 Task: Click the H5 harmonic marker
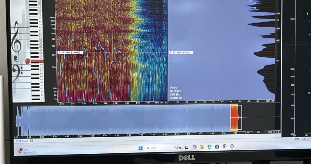pos(278,14)
